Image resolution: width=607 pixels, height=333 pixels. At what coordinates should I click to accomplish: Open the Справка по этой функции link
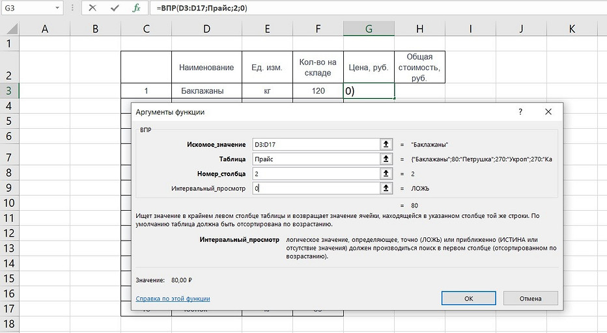(173, 299)
